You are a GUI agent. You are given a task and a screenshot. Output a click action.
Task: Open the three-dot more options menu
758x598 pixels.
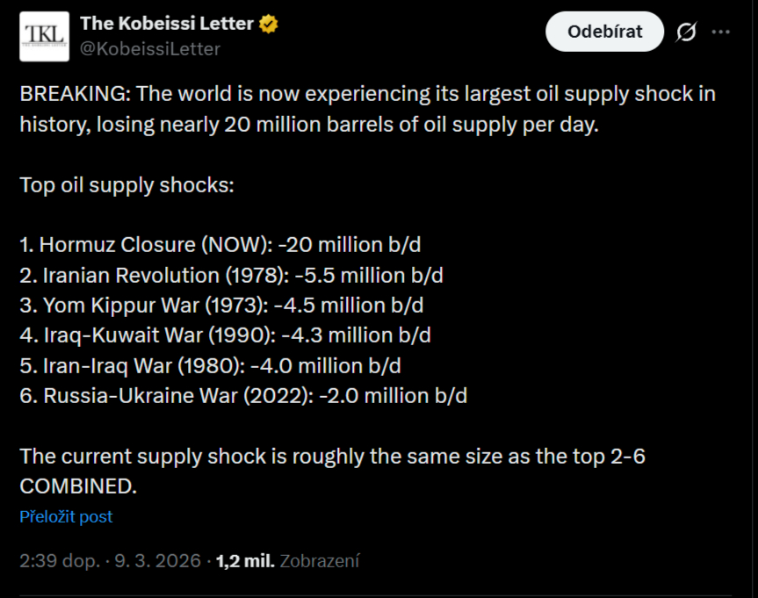tap(721, 32)
